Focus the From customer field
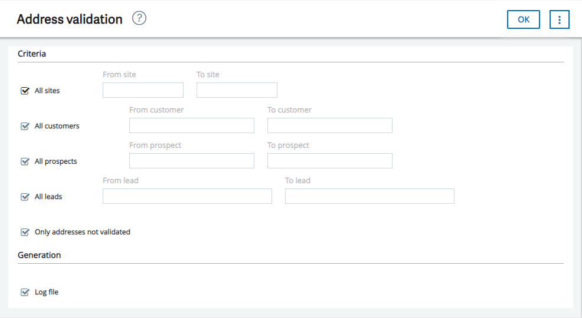 pyautogui.click(x=191, y=125)
